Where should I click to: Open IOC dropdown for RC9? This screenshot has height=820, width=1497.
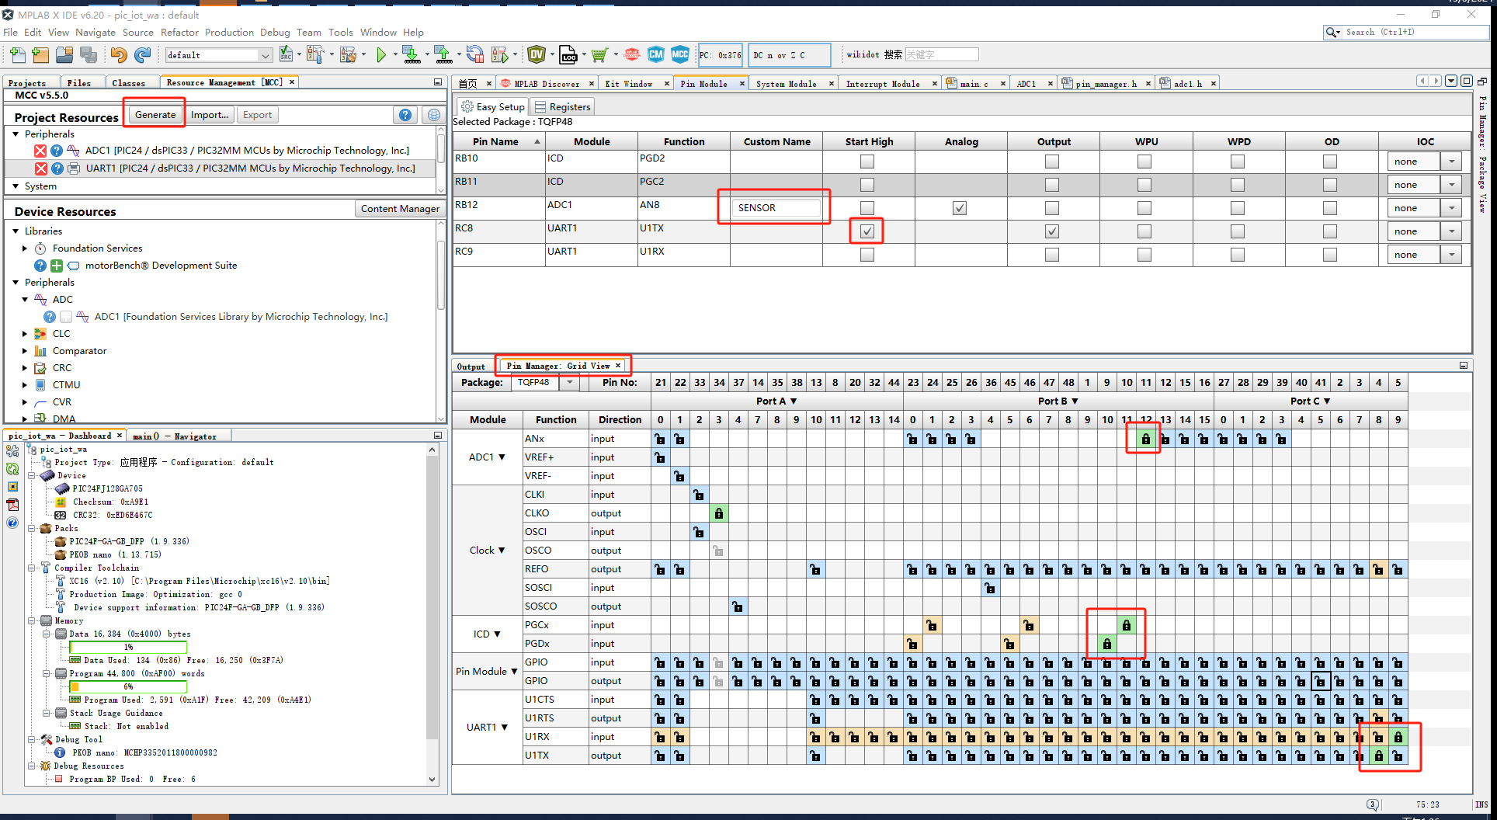click(1451, 255)
